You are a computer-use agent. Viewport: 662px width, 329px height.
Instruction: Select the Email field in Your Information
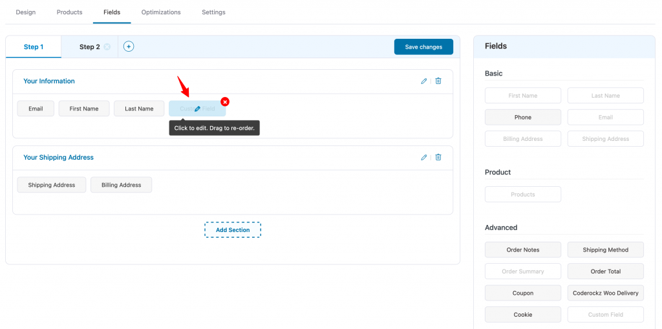pyautogui.click(x=36, y=109)
